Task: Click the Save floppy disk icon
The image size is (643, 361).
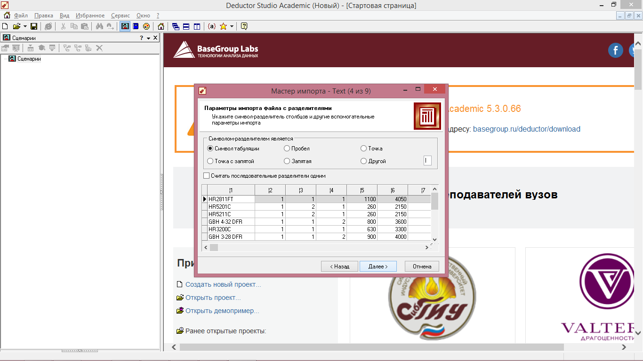Action: click(34, 26)
